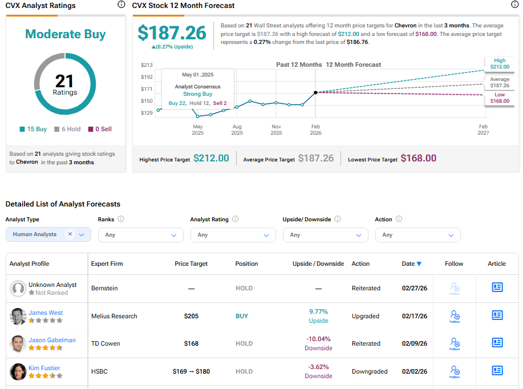Show info for Ranks filter

point(121,219)
